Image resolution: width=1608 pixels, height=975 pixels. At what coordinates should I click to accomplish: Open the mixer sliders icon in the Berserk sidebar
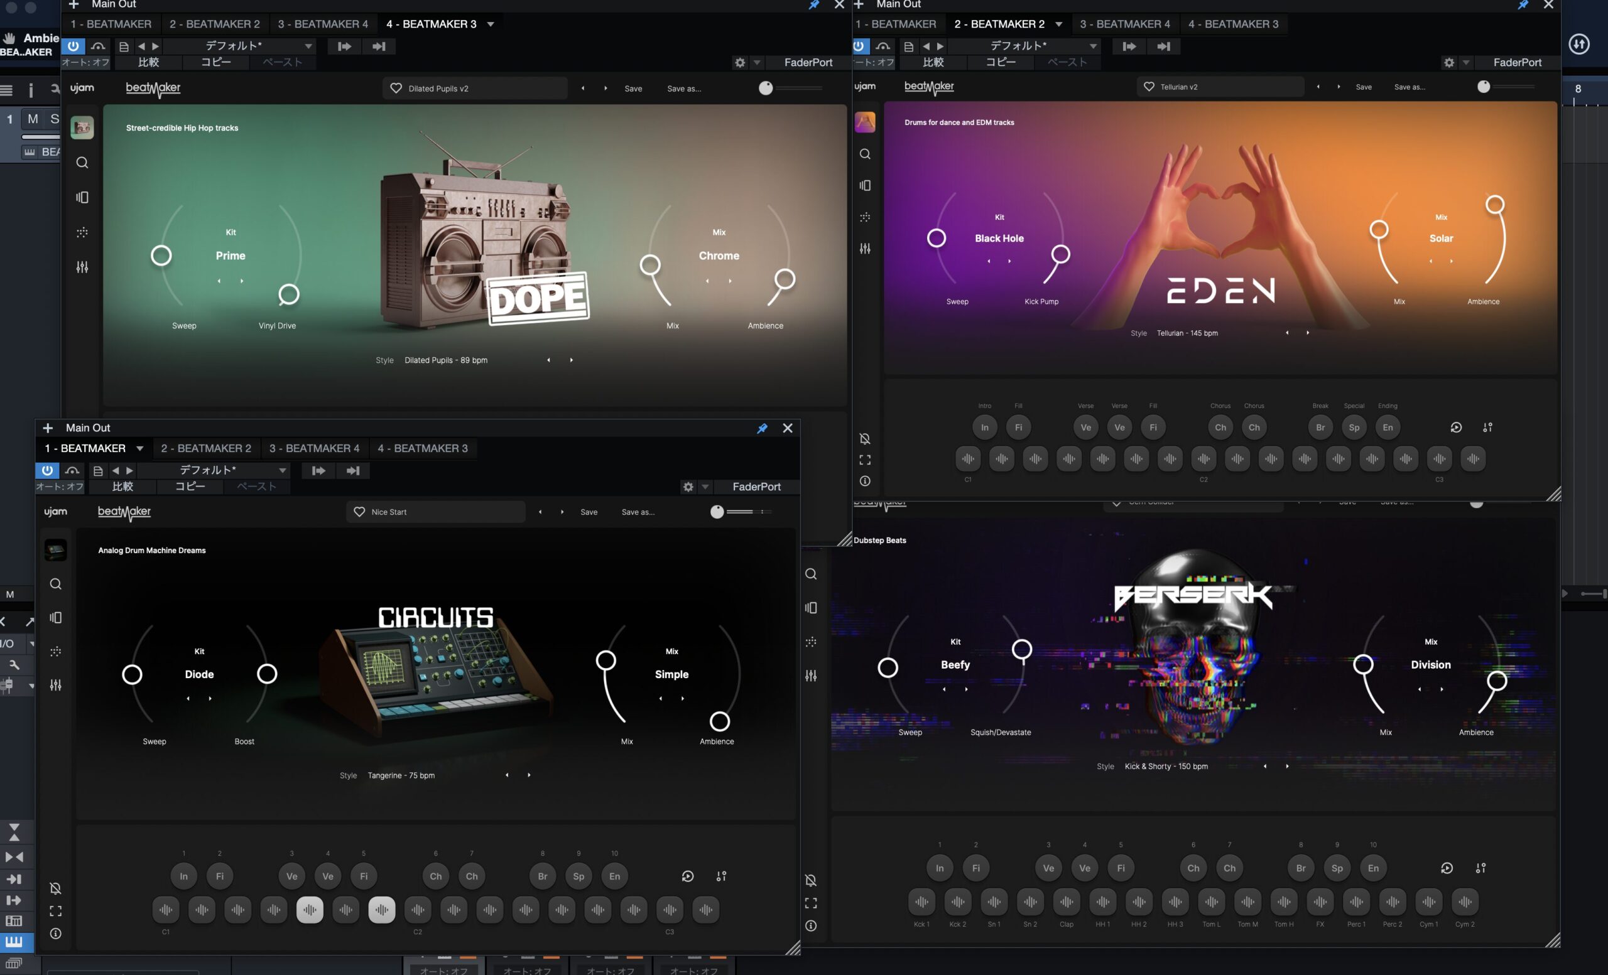(810, 676)
